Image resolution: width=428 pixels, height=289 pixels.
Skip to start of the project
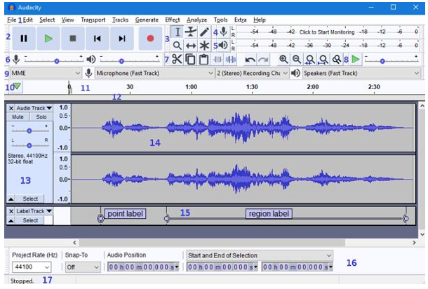tap(97, 39)
